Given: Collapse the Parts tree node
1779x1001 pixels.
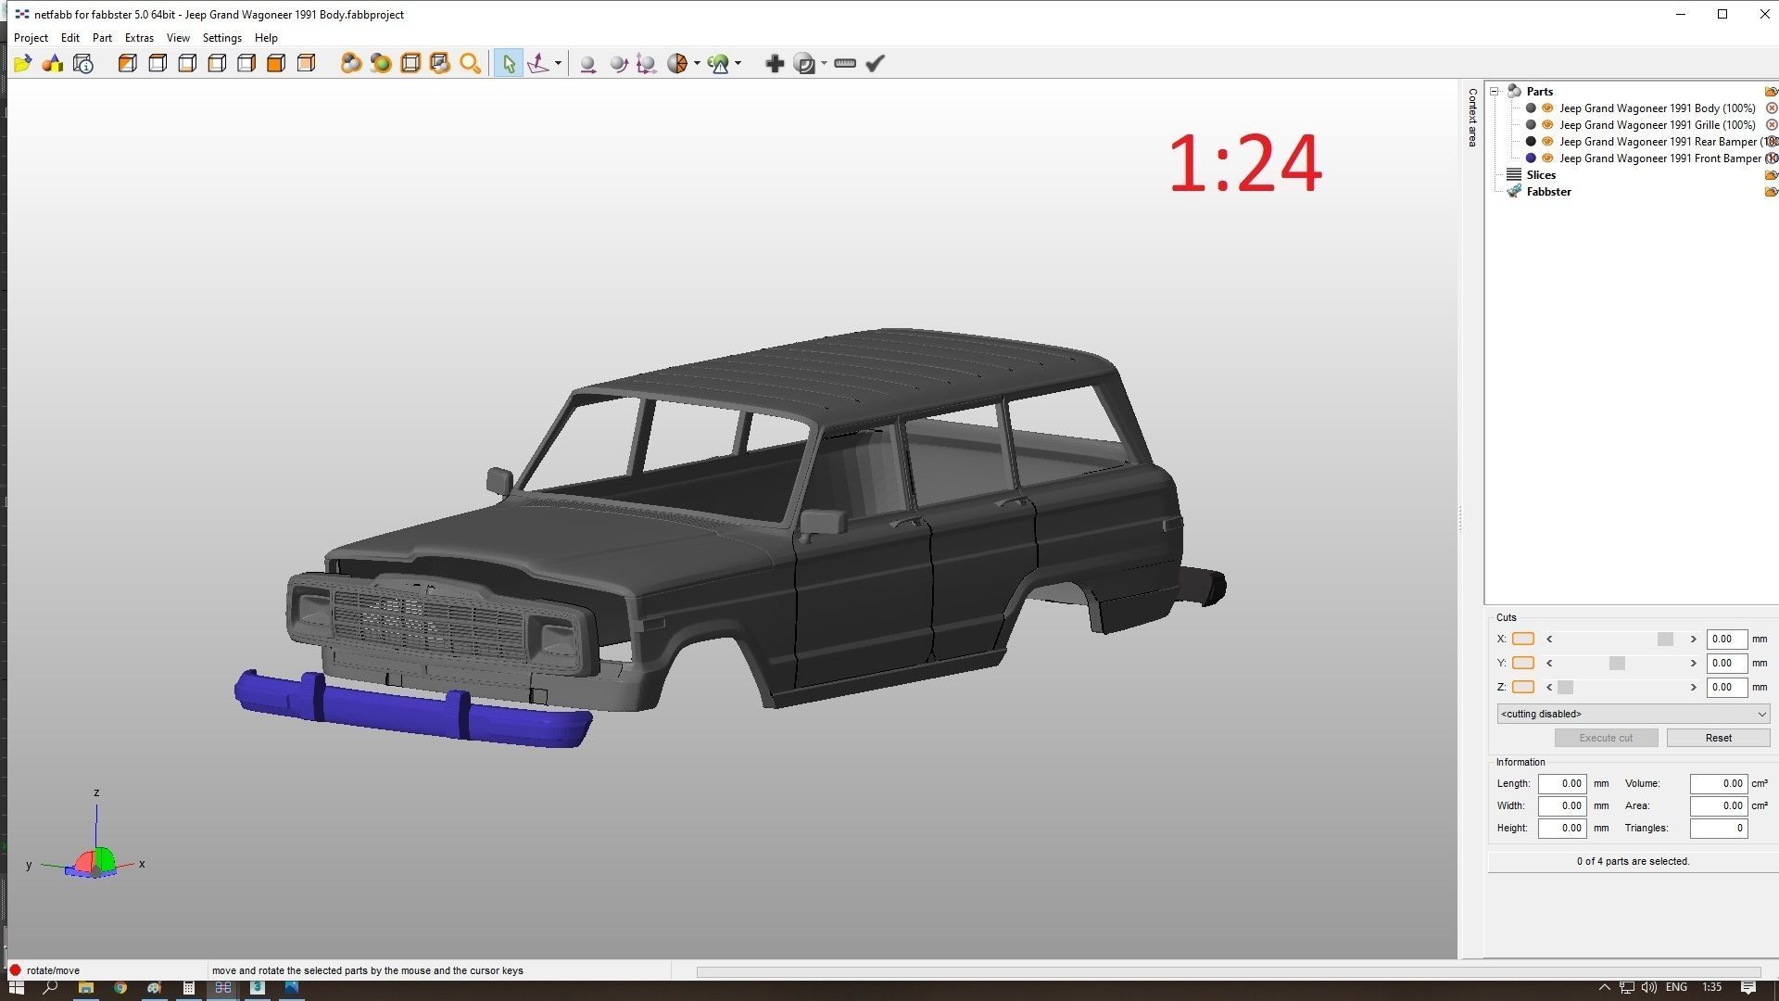Looking at the screenshot, I should point(1495,91).
